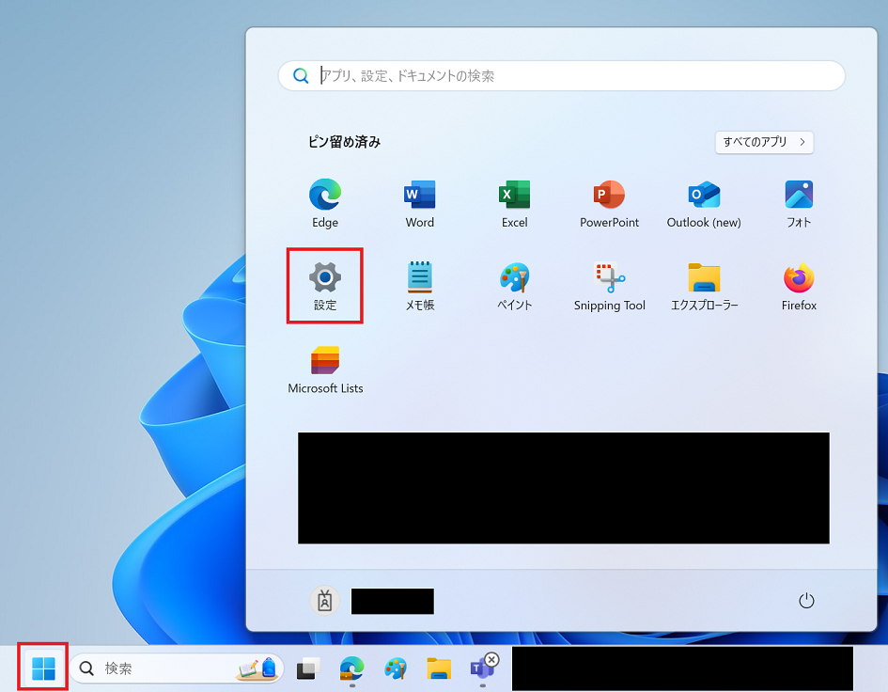This screenshot has width=888, height=692.
Task: Click the Windows Start button
Action: tap(43, 668)
